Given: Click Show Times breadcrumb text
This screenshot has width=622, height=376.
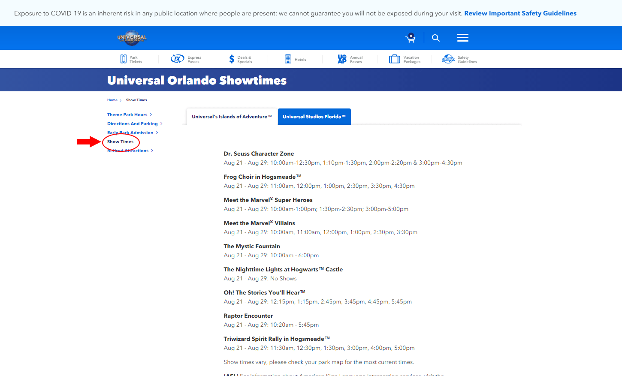Looking at the screenshot, I should point(136,100).
